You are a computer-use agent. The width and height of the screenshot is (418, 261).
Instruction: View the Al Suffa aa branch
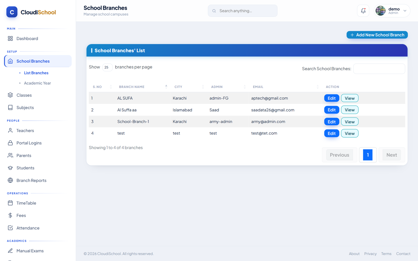(350, 110)
